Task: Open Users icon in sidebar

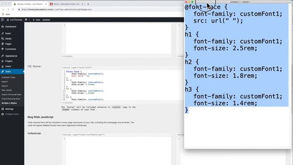Action: tap(3, 66)
